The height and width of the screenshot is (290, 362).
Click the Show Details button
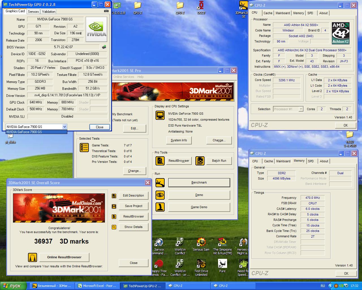click(133, 227)
